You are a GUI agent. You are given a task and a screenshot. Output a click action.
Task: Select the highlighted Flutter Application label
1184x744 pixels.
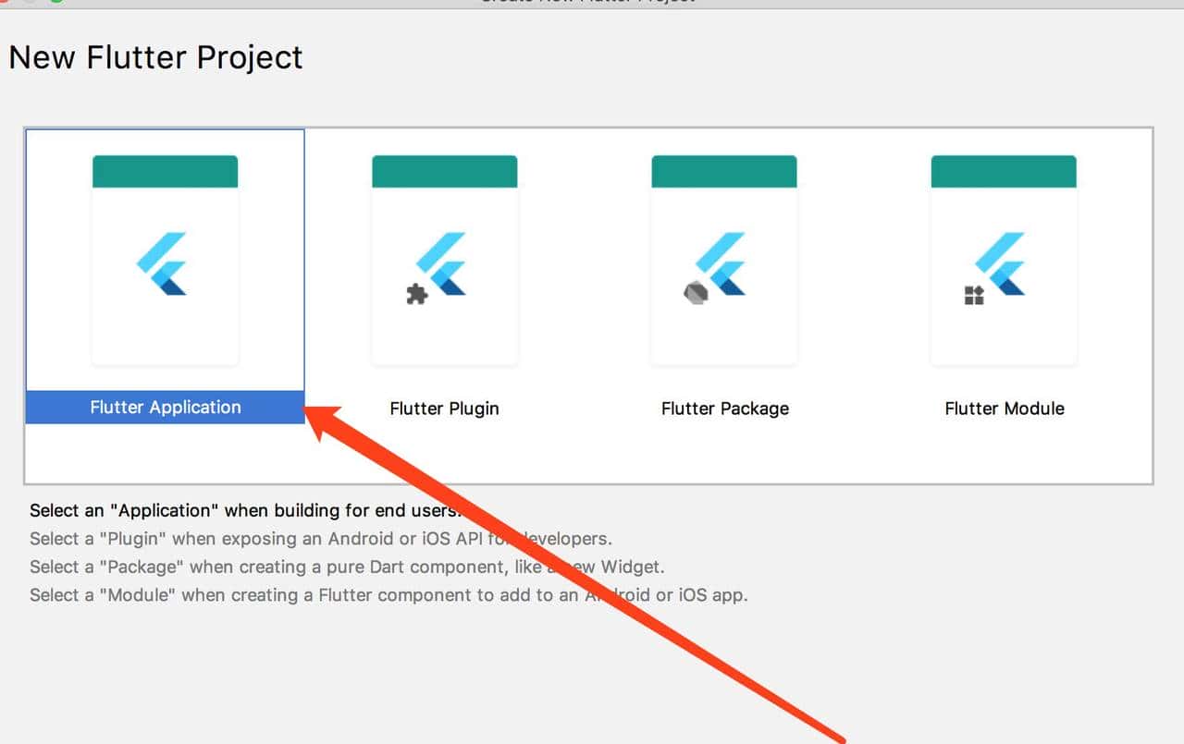(x=166, y=408)
